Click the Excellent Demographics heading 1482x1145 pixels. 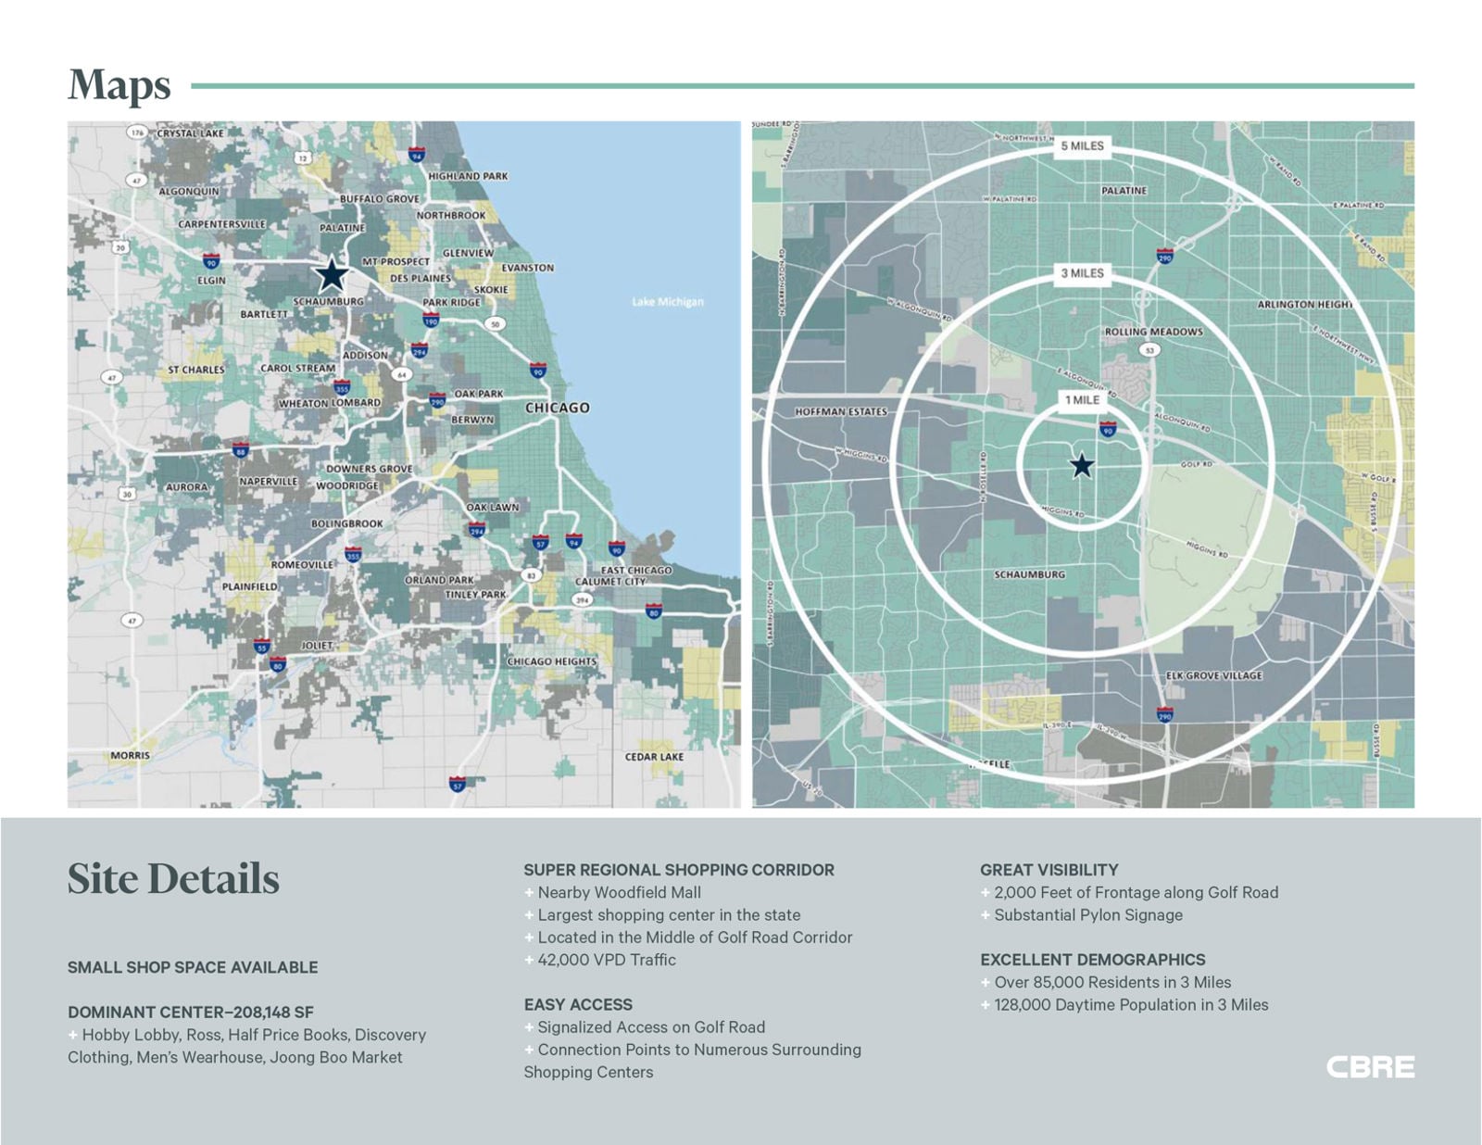point(1092,960)
